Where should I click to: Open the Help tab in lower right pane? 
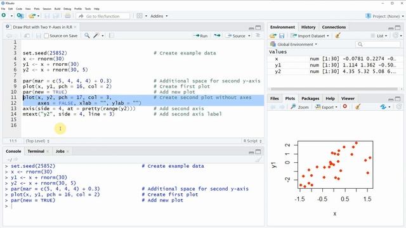click(330, 99)
